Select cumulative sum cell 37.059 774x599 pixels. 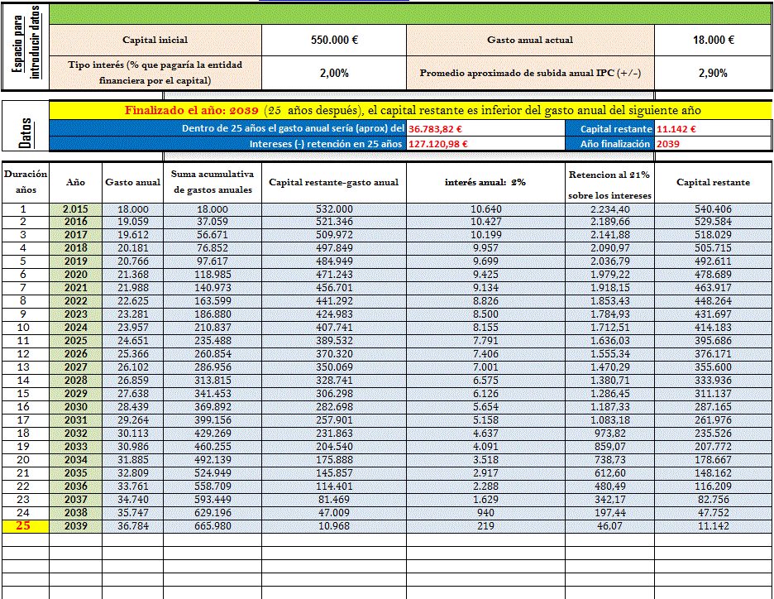(213, 222)
